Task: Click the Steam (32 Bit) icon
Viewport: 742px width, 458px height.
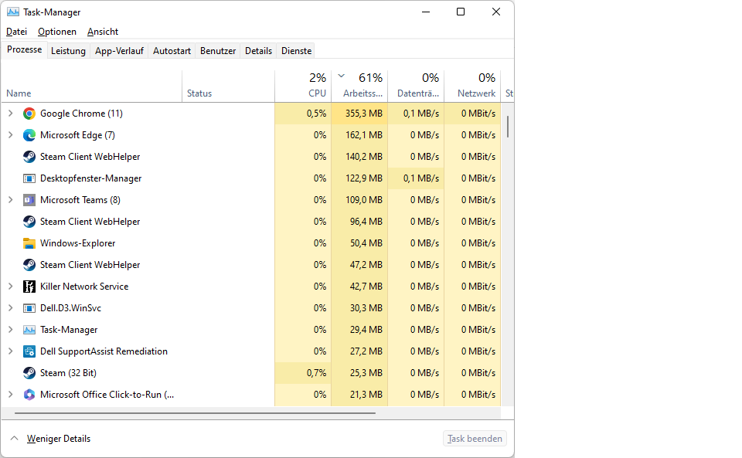Action: tap(29, 373)
